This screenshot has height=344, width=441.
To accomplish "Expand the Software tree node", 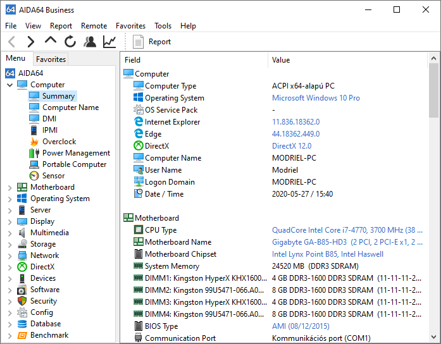I will [x=10, y=290].
